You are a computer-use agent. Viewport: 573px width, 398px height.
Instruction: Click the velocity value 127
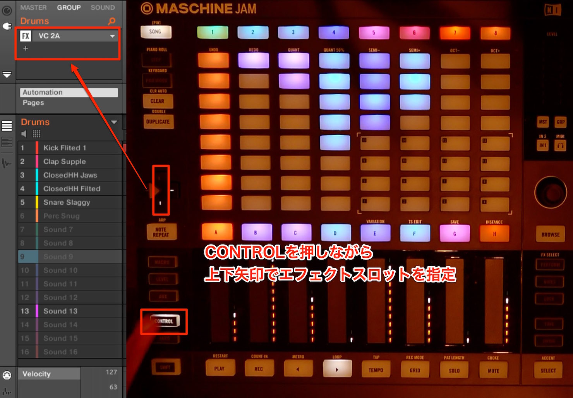tap(112, 372)
